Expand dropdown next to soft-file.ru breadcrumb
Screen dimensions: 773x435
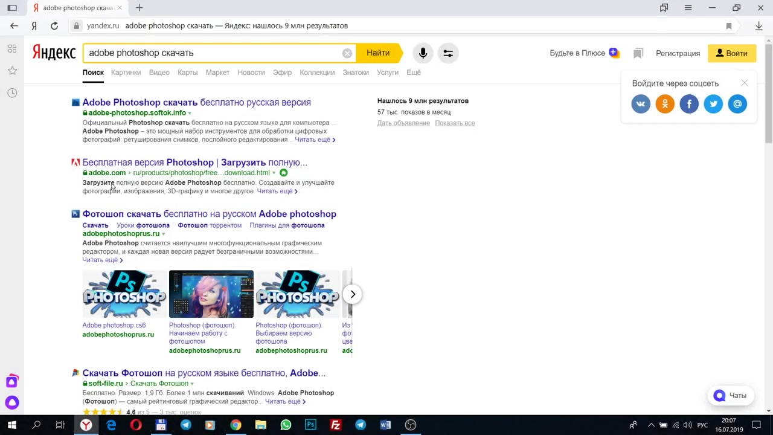(x=192, y=384)
